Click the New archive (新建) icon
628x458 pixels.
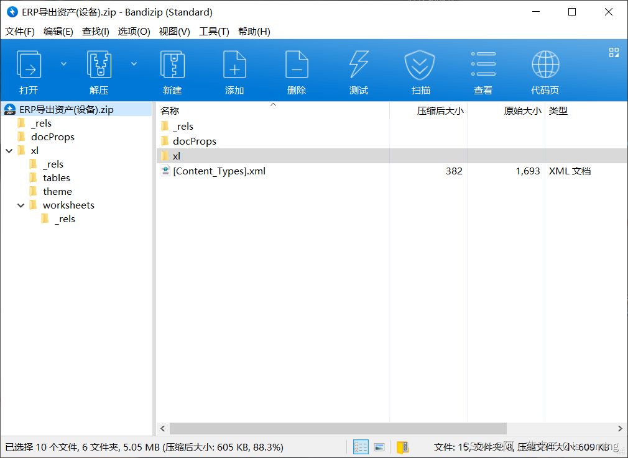click(172, 65)
